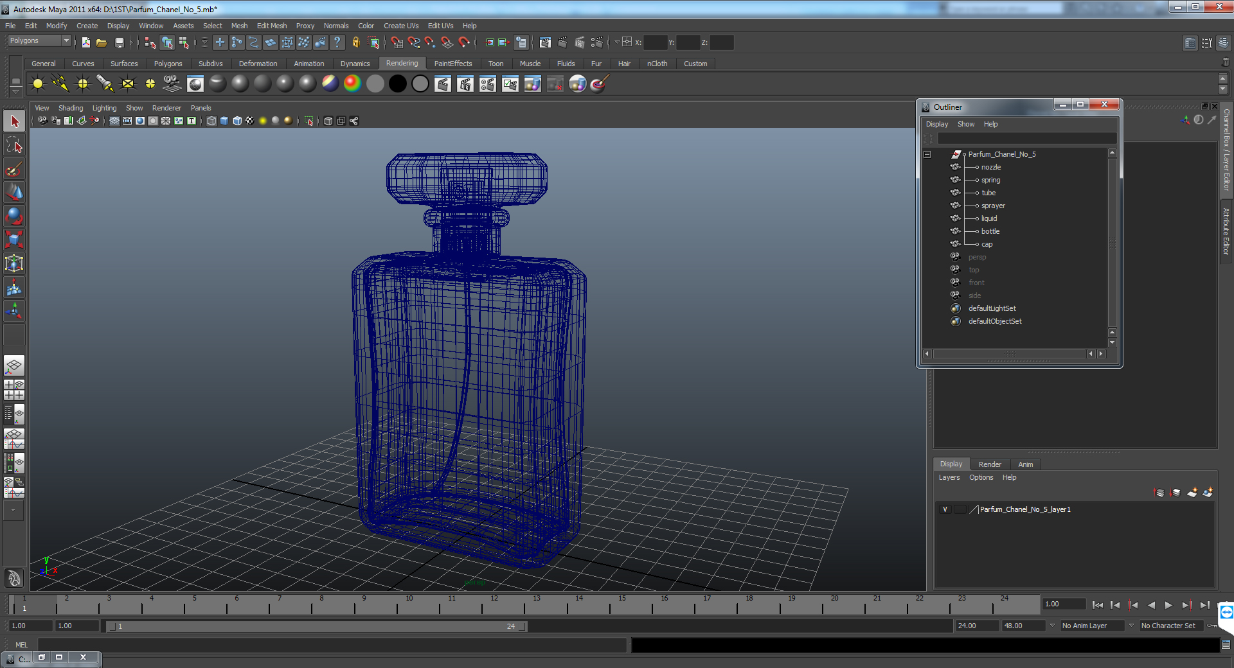Click the XRay joints/isolate share icon in panel toolbar
The height and width of the screenshot is (668, 1234).
coord(353,121)
